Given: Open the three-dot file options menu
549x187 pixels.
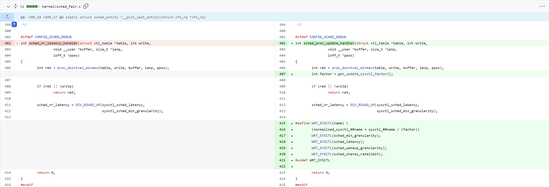Looking at the screenshot, I should [542, 6].
